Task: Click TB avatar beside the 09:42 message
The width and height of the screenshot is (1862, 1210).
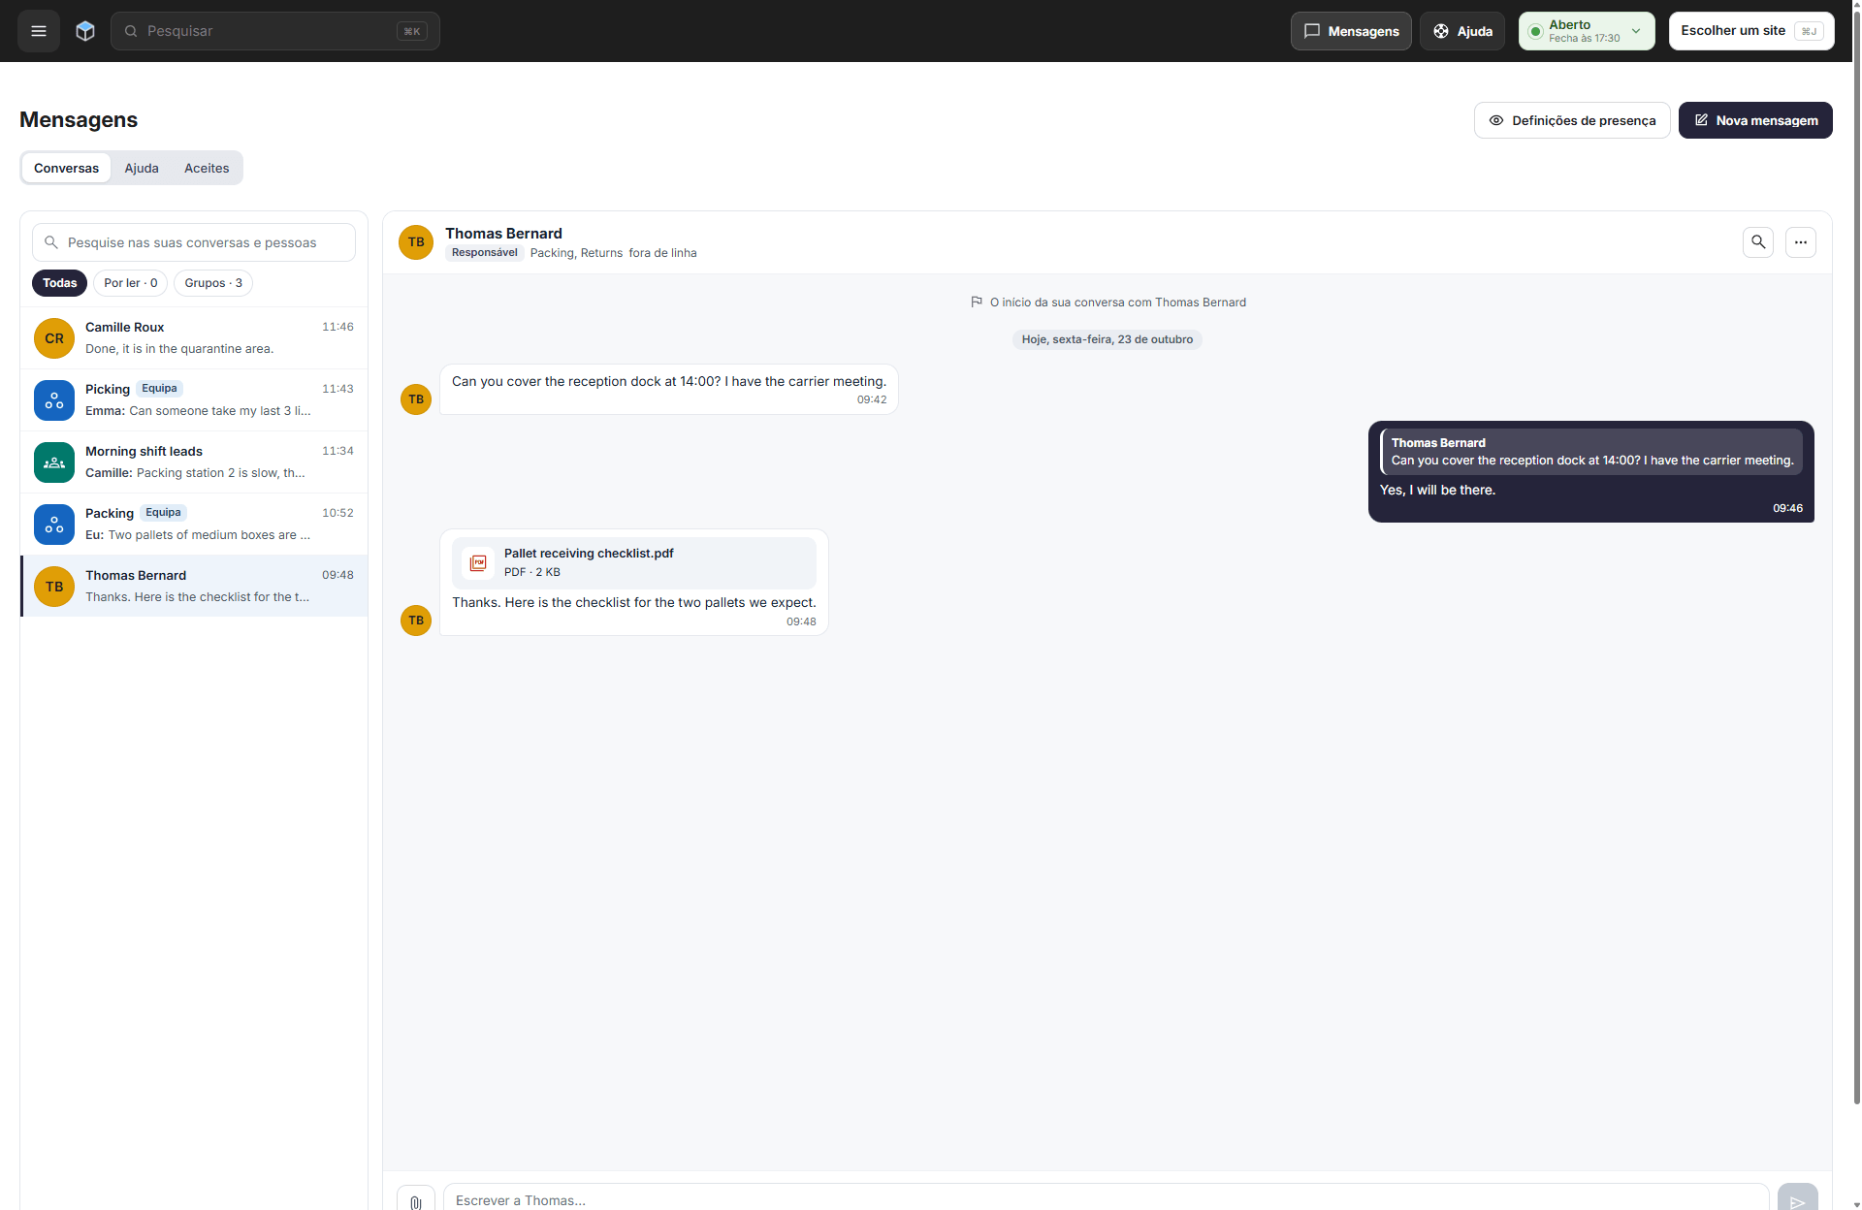Action: click(x=416, y=399)
